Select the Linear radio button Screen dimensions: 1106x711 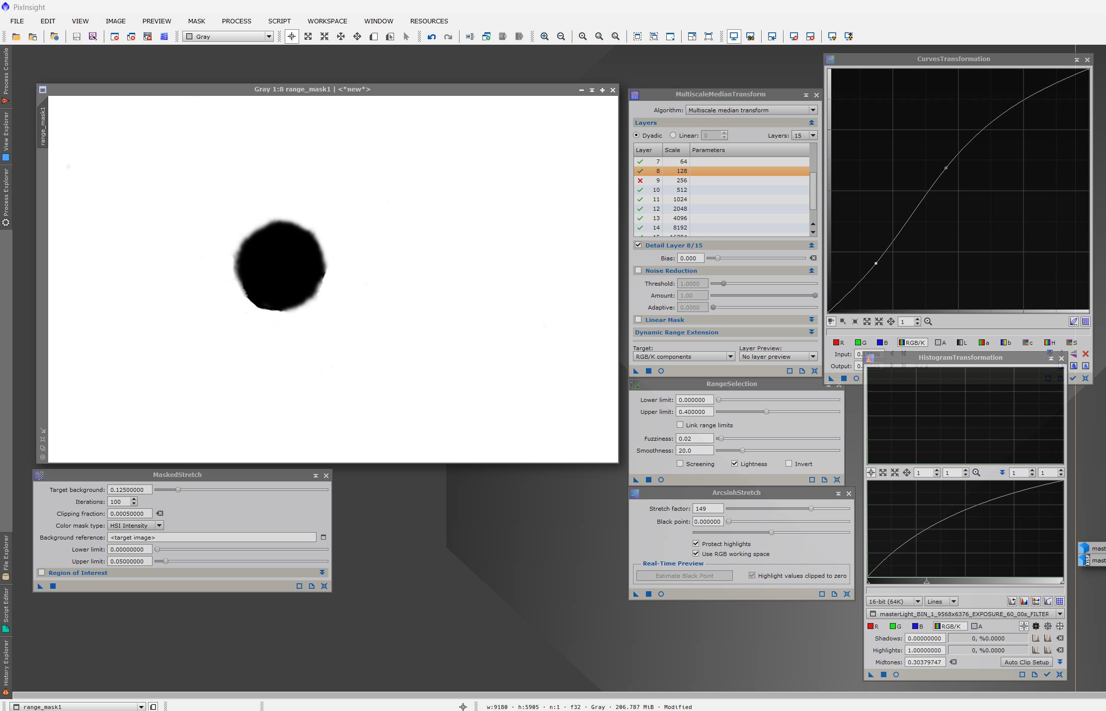pos(673,135)
